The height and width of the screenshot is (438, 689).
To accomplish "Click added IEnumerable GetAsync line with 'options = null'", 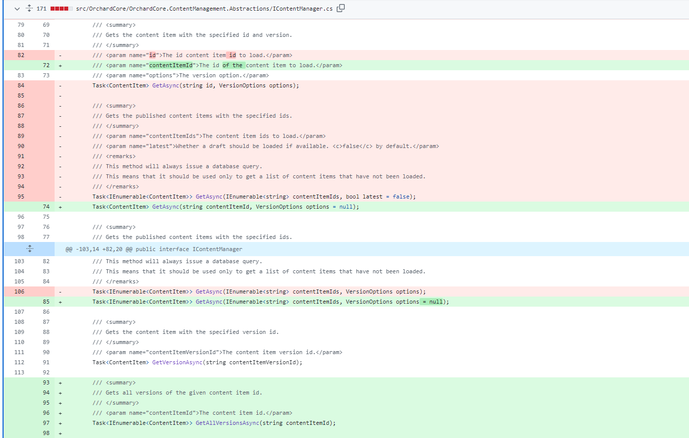I will click(x=271, y=302).
